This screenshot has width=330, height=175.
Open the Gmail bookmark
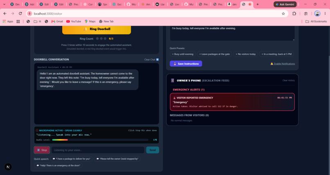click(x=57, y=21)
